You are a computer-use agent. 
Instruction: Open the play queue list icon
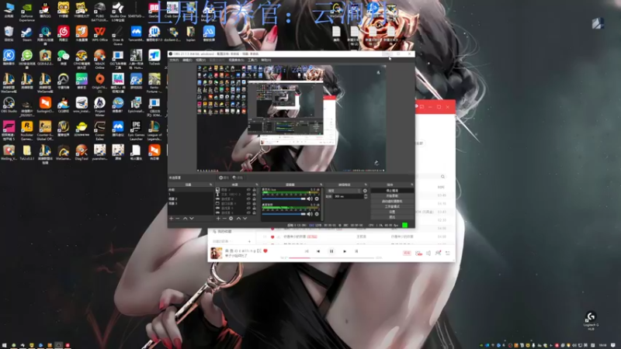[x=448, y=254]
